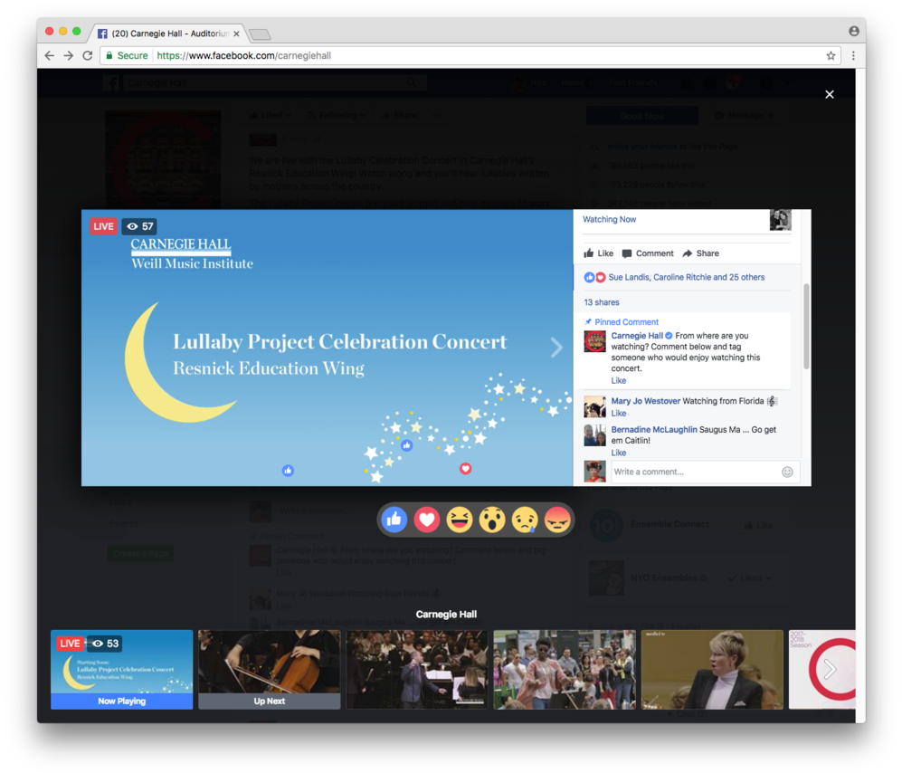Open the Share option for the video
902x773 pixels.
click(x=701, y=253)
